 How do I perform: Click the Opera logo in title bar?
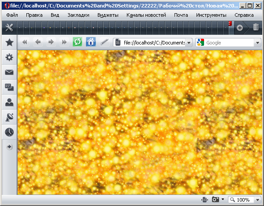(x=7, y=6)
